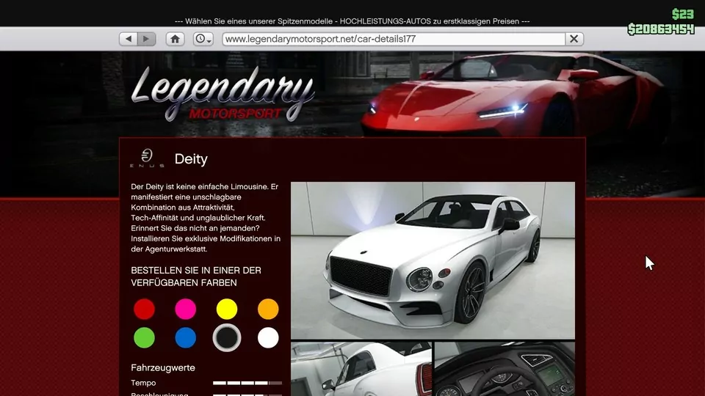Click the main front view Deity image

pyautogui.click(x=433, y=260)
